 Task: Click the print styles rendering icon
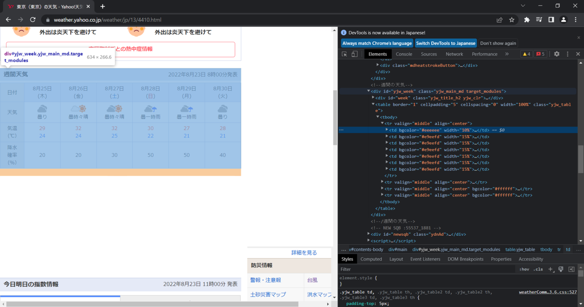560,269
